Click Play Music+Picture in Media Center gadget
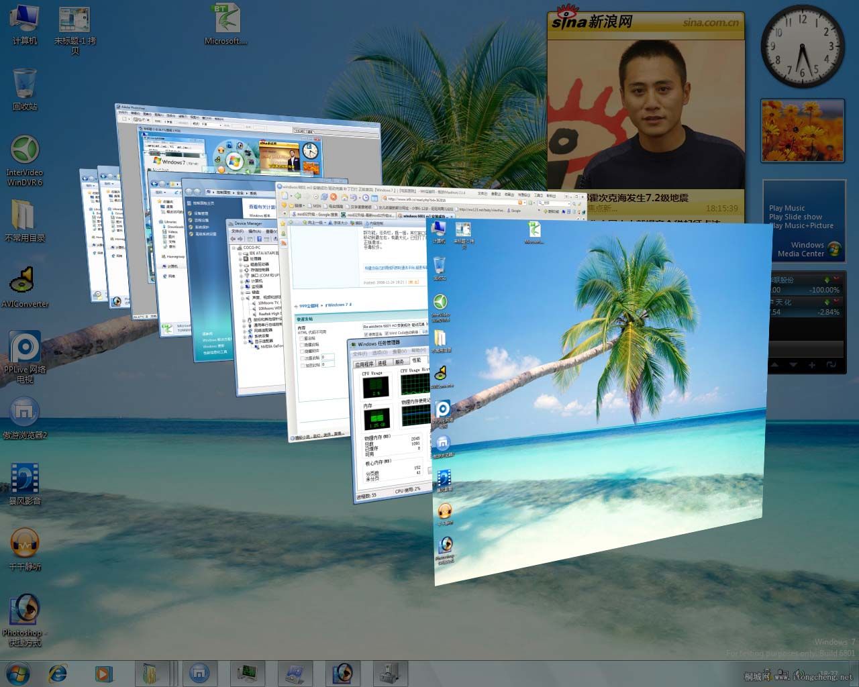859x687 pixels. (801, 225)
